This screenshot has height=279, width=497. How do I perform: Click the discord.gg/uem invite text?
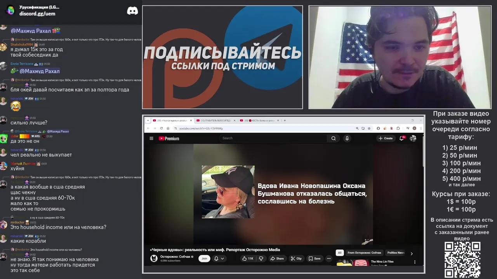pos(37,14)
